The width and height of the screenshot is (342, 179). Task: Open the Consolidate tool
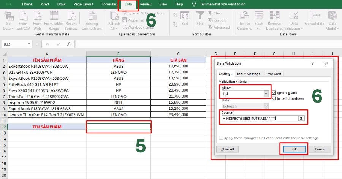point(315,19)
